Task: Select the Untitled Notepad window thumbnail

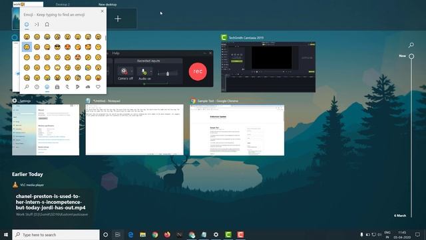Action: (134, 130)
